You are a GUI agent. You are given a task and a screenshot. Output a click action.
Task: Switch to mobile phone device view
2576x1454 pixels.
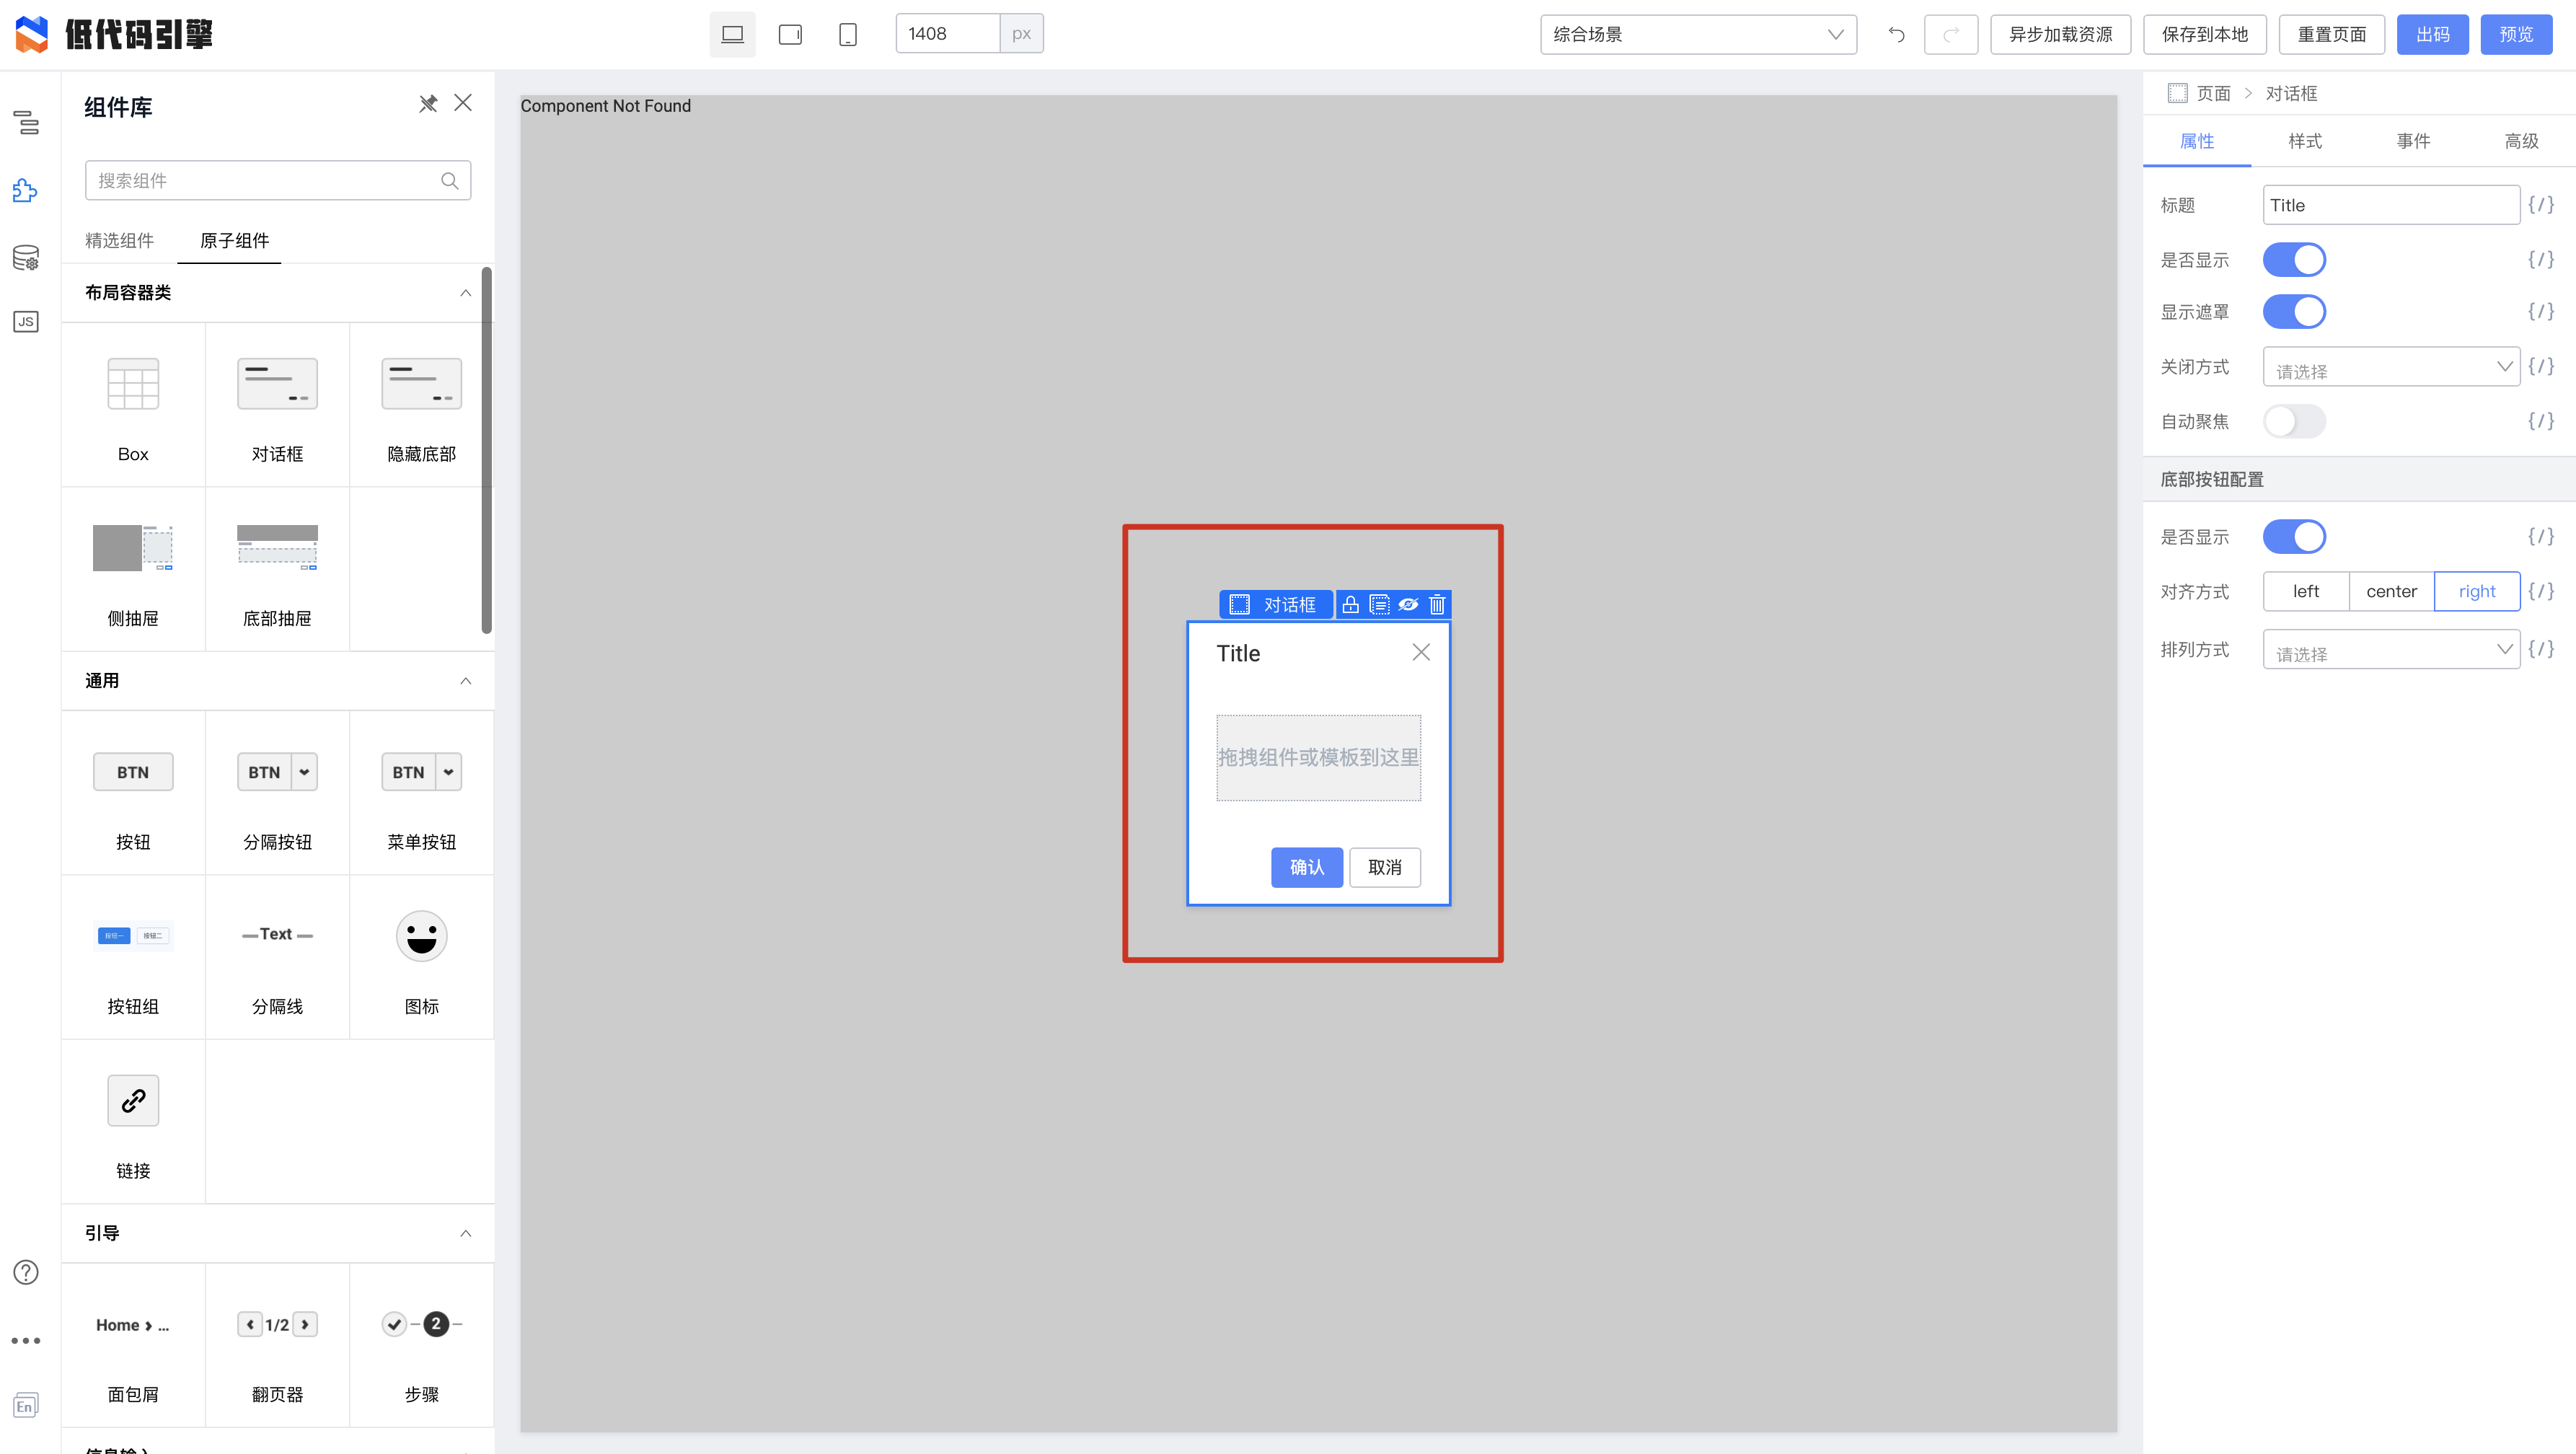click(848, 34)
